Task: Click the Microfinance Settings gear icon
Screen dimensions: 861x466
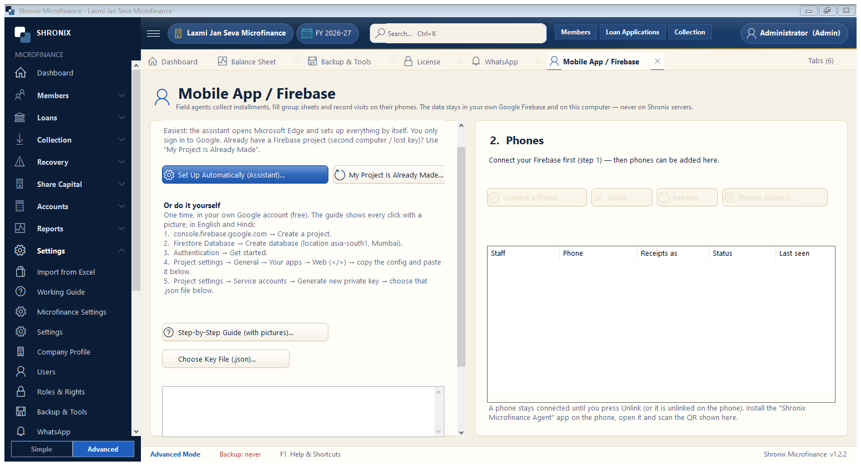Action: point(21,312)
